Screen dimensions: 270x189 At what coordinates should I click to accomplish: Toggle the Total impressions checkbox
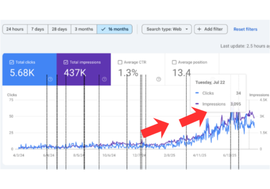(66, 62)
